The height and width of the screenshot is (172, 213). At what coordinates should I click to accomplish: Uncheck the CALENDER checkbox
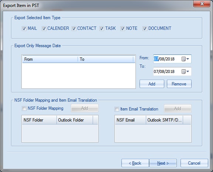tap(44, 28)
